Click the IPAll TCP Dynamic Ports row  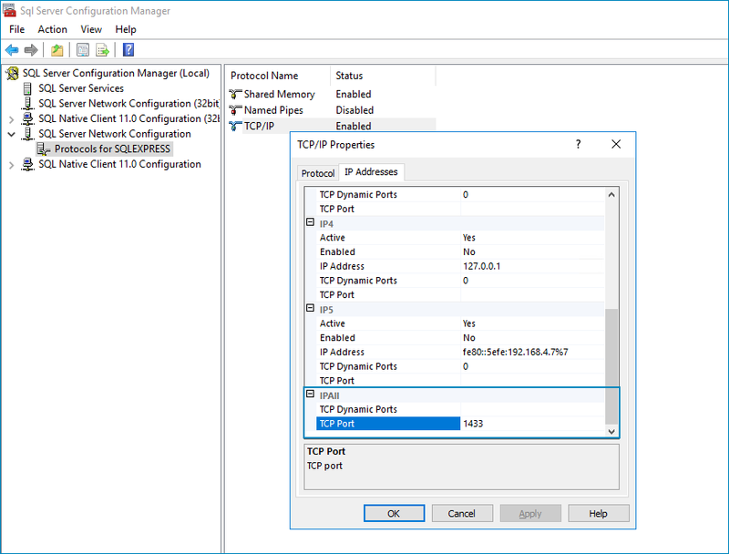[x=460, y=409]
